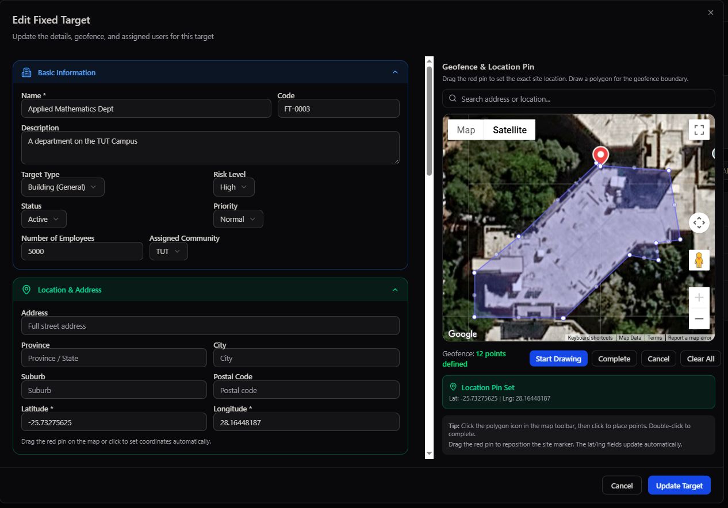The height and width of the screenshot is (508, 728).
Task: Click the form scrollbar down arrow
Action: coord(429,454)
